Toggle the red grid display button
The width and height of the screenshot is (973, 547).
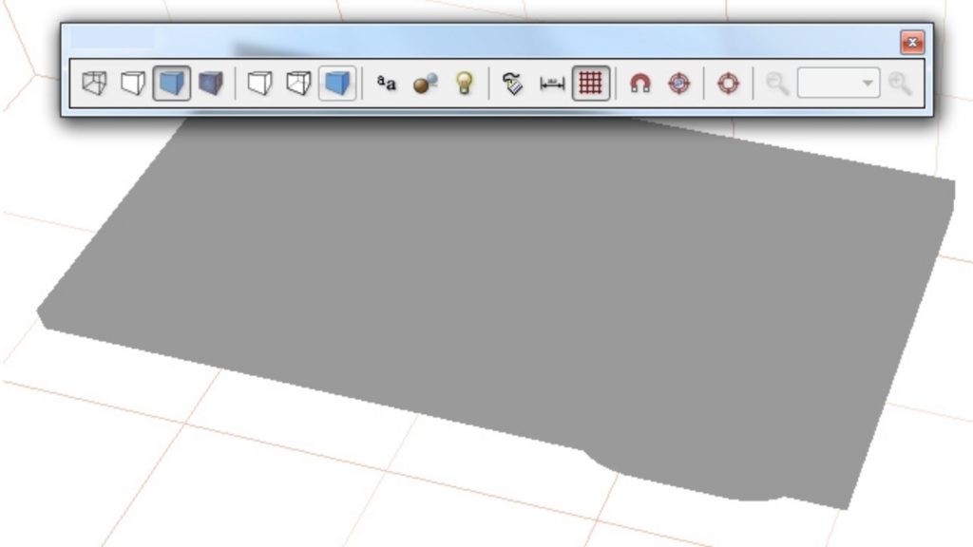(590, 84)
